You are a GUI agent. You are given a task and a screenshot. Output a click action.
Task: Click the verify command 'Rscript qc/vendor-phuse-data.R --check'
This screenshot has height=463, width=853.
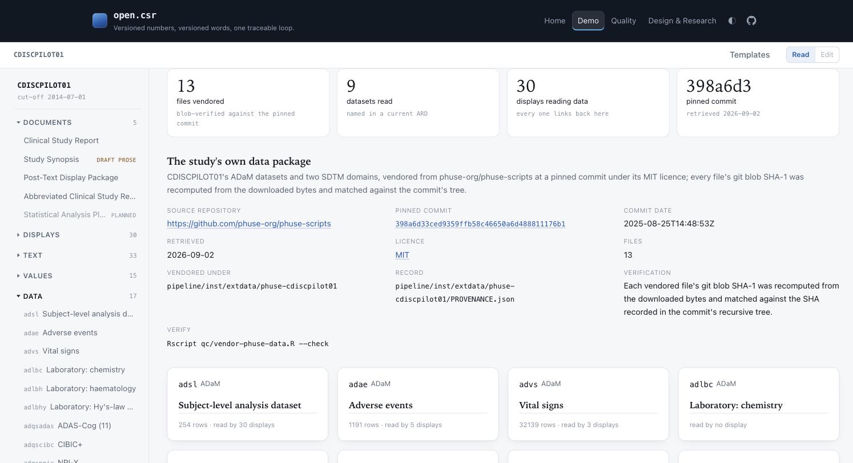coord(248,343)
